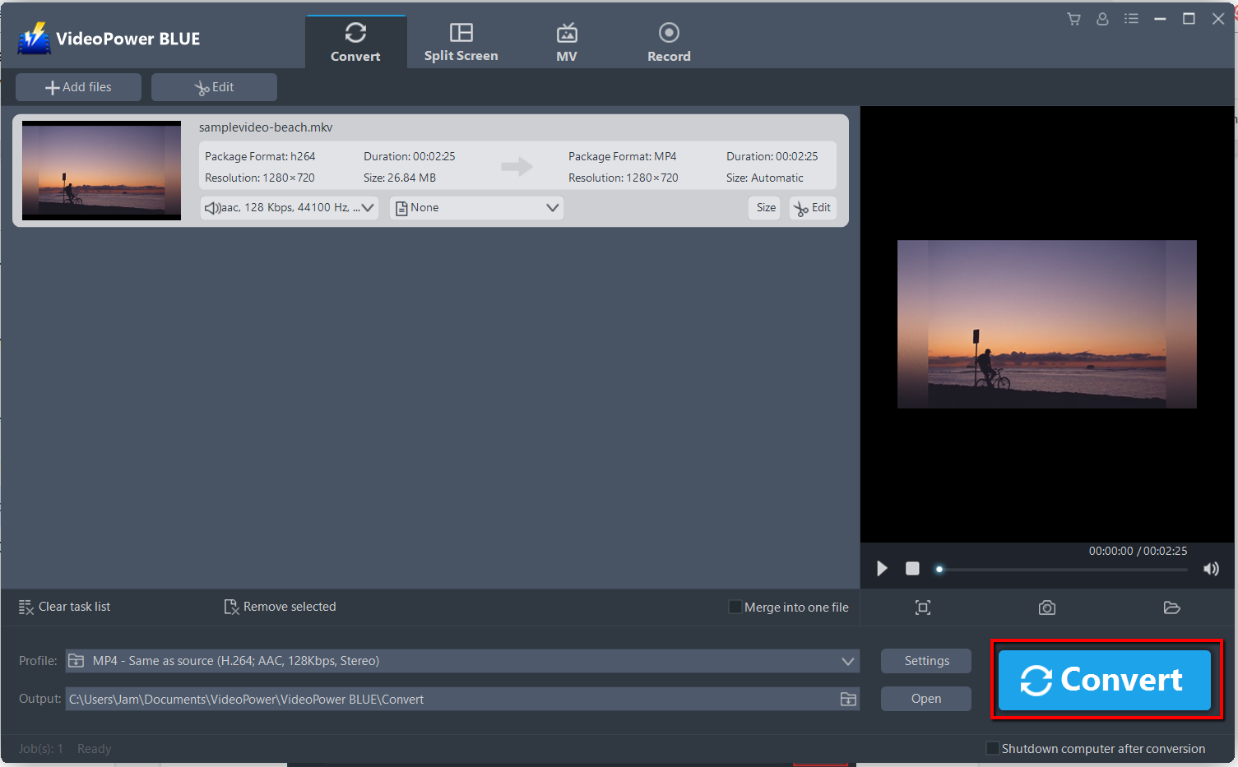Enter fullscreen preview mode
The height and width of the screenshot is (767, 1238).
tap(922, 607)
